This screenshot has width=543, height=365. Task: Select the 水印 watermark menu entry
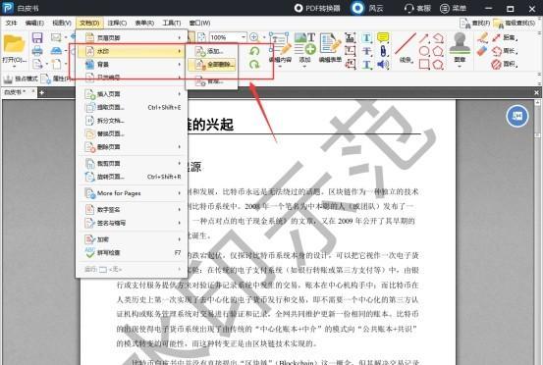[x=132, y=51]
